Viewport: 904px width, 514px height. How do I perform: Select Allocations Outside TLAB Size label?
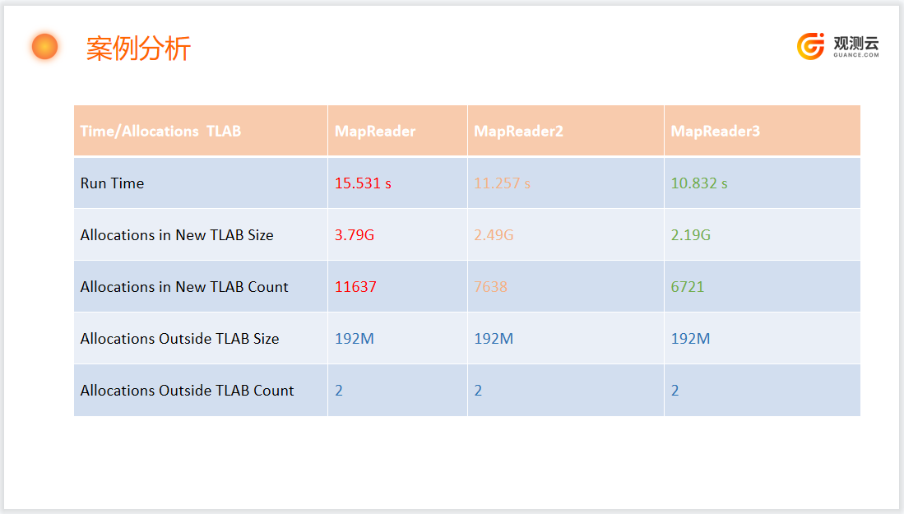(179, 339)
